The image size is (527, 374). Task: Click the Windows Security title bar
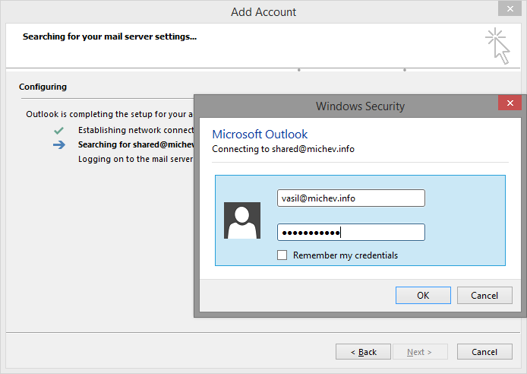[360, 106]
